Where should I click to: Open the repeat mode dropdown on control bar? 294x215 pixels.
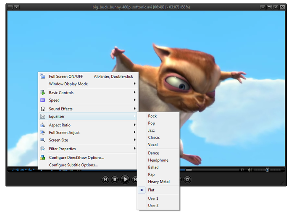(24, 170)
